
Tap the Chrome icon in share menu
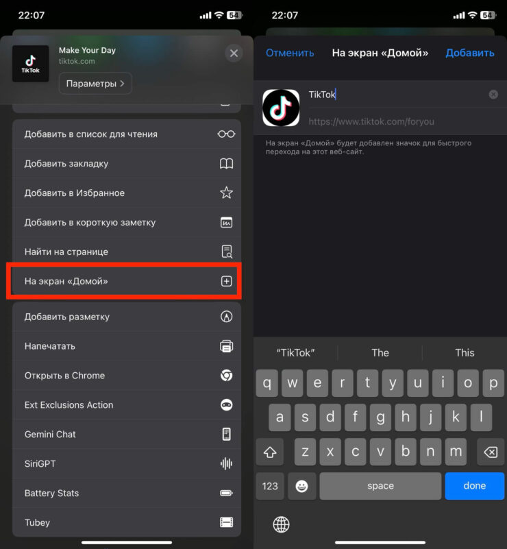coord(226,376)
